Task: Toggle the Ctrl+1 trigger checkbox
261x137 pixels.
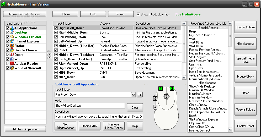Action: tap(56, 50)
